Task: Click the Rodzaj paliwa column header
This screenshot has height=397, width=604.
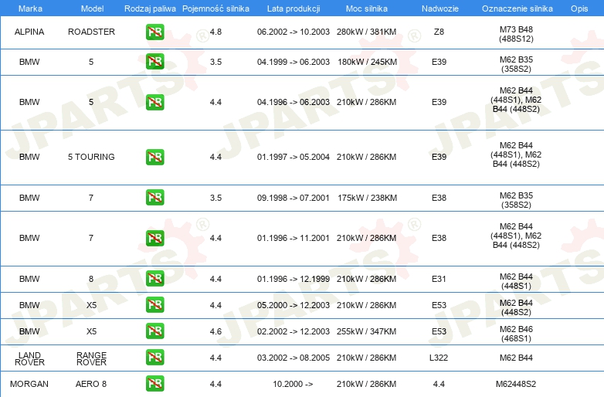Action: coord(150,8)
